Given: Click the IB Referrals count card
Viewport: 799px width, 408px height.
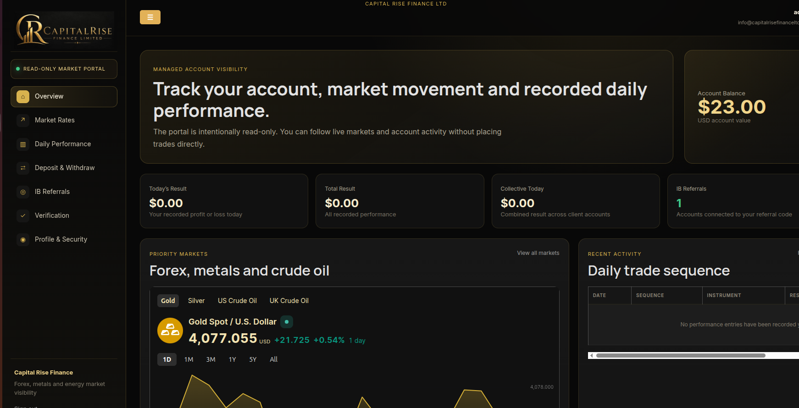Looking at the screenshot, I should click(733, 201).
